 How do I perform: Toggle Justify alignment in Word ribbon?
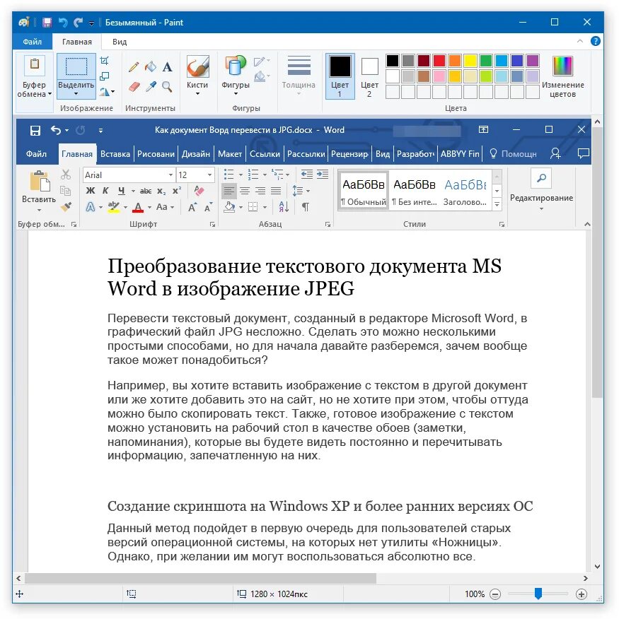click(276, 191)
